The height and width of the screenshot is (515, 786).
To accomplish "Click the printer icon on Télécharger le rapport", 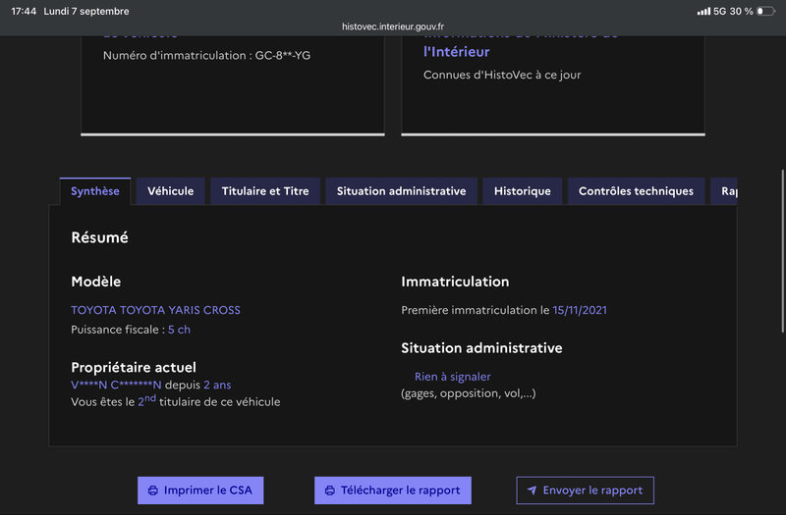I will click(330, 490).
